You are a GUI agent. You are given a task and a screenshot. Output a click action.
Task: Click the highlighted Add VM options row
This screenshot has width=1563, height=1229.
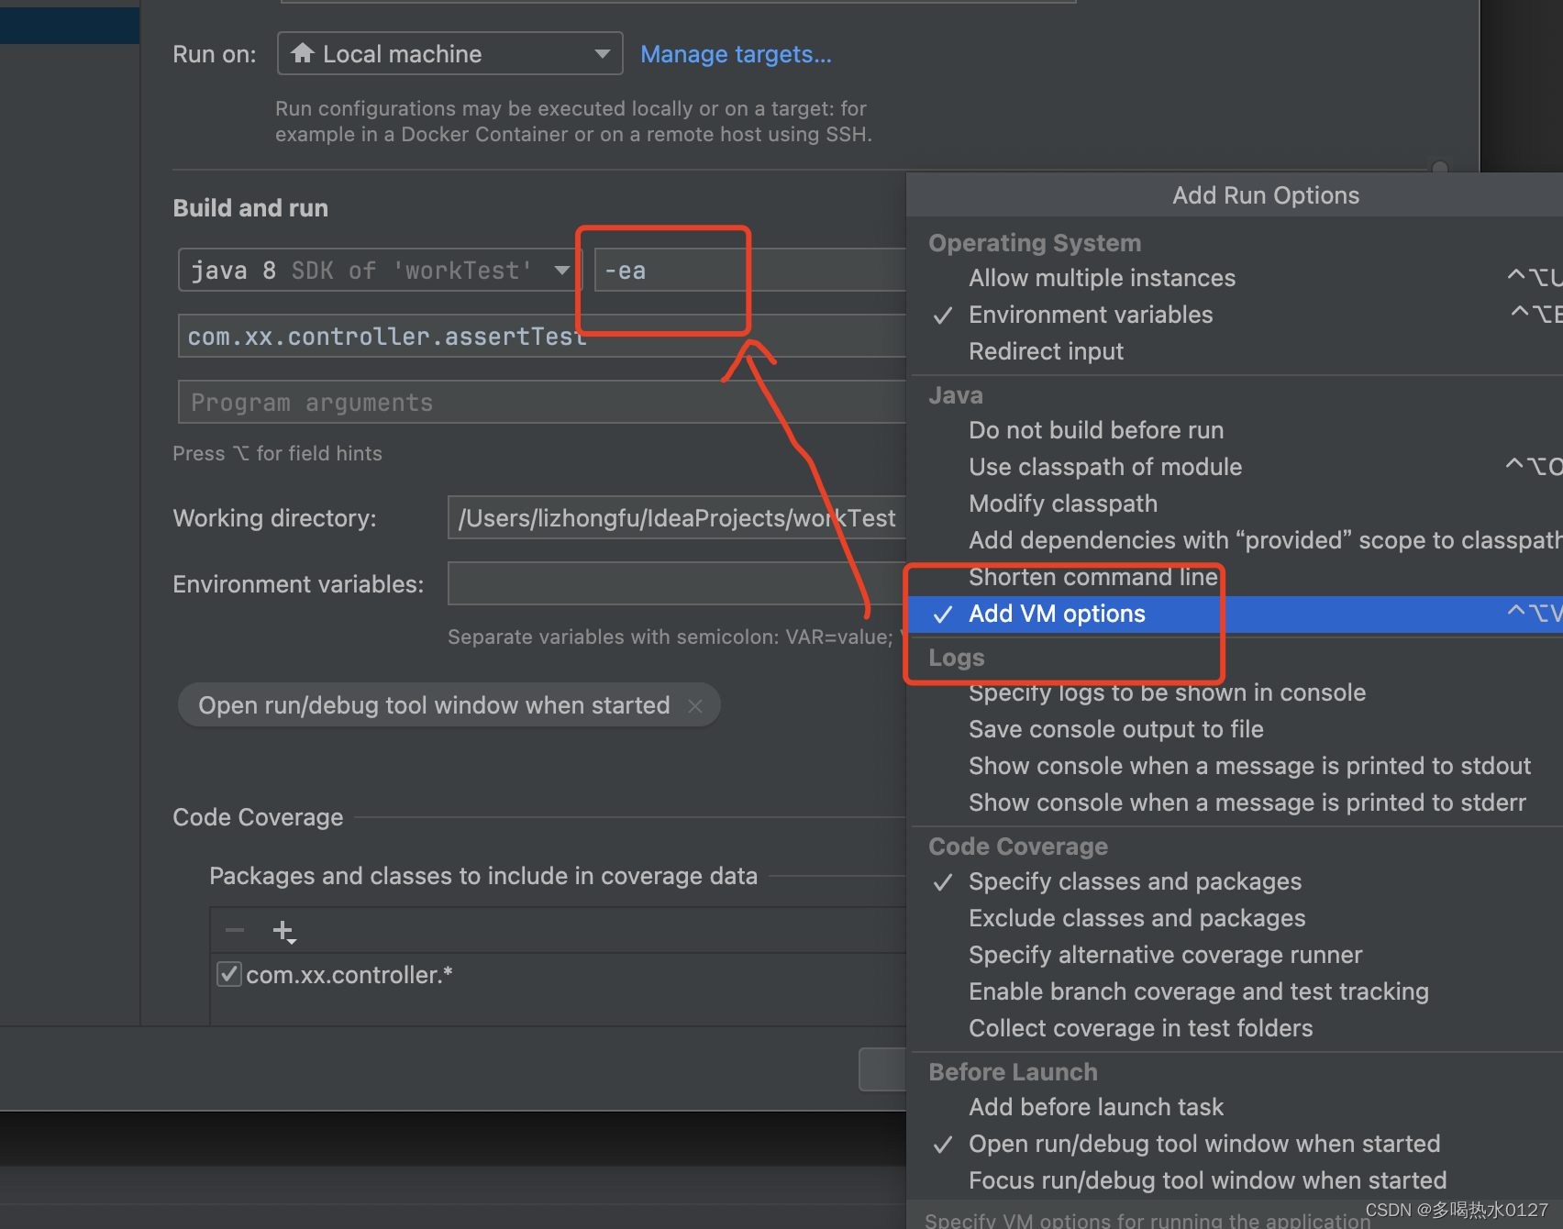(1056, 614)
